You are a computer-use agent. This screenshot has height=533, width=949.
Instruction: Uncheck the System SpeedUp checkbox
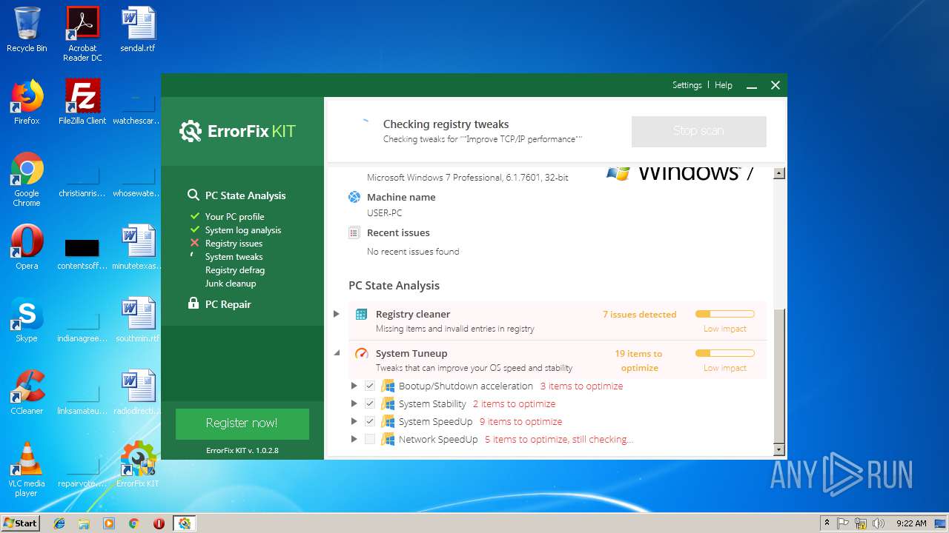coord(370,421)
